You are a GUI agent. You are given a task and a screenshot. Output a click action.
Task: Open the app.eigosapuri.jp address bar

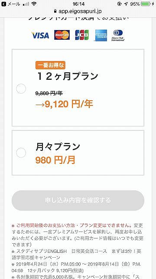pyautogui.click(x=78, y=11)
